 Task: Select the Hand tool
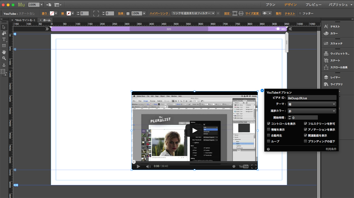tap(4, 52)
